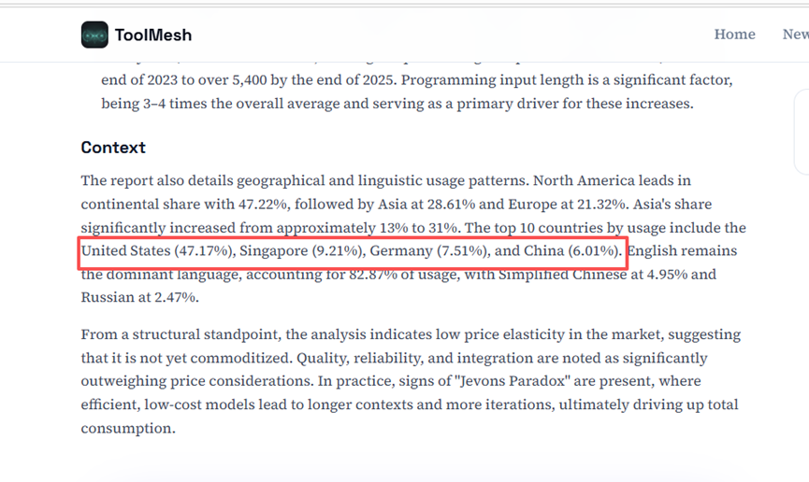This screenshot has height=482, width=809.
Task: Click the United States (47.17%) text
Action: (x=157, y=251)
